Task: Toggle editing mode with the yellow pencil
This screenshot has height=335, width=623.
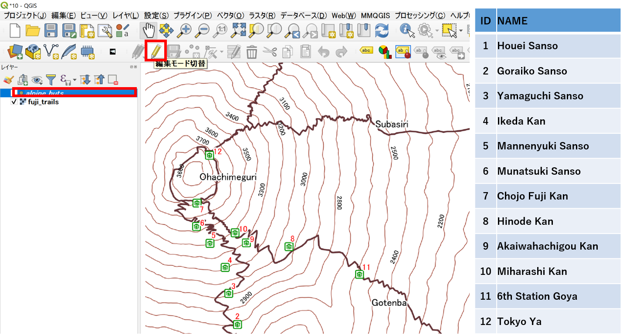Action: 156,52
